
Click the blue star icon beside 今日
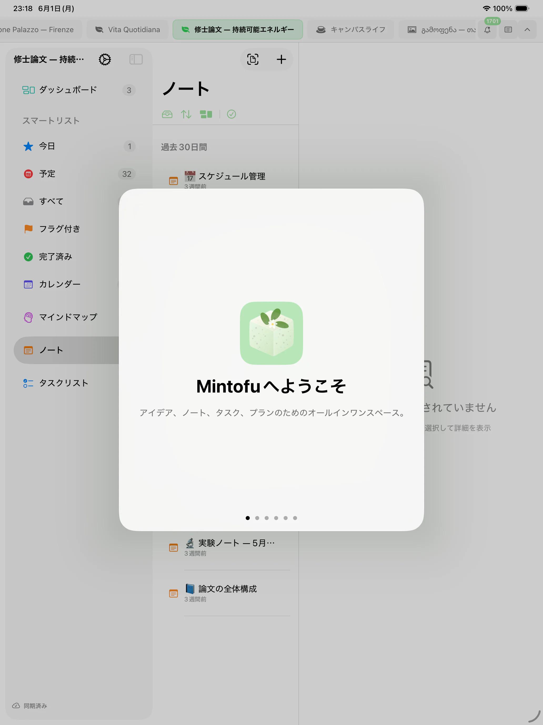pos(28,146)
